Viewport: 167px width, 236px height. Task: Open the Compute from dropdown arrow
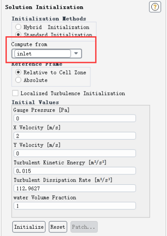[76, 53]
